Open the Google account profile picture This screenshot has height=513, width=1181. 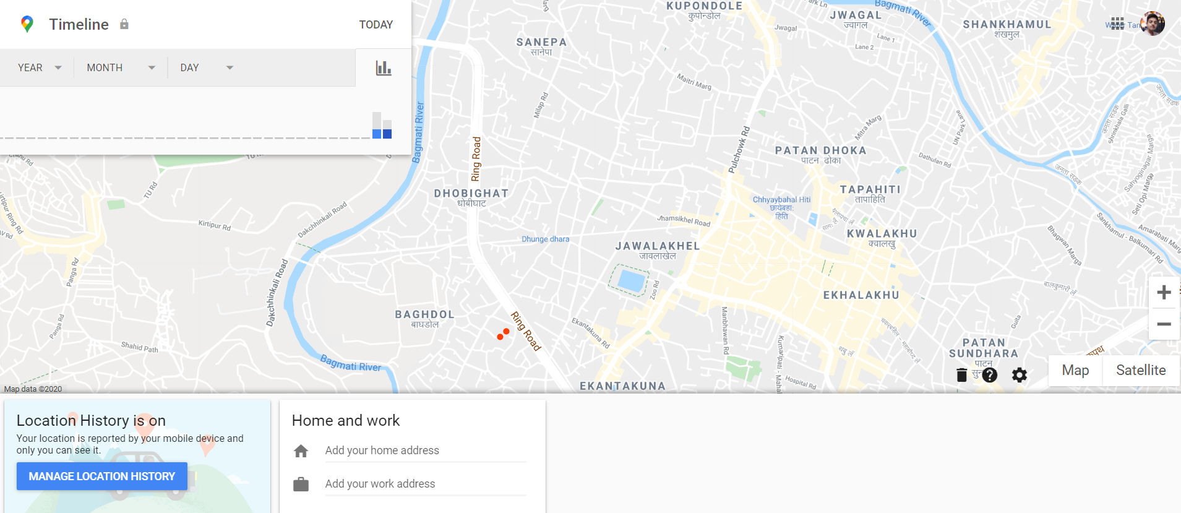tap(1152, 24)
